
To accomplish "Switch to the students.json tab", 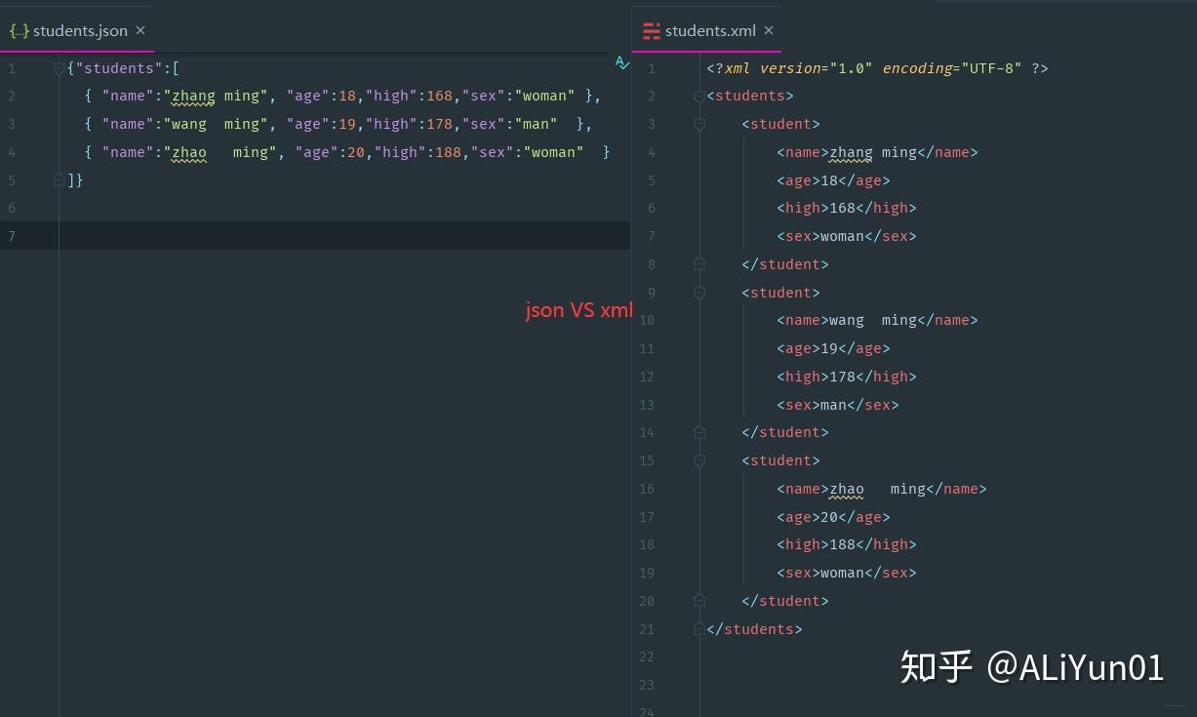I will click(80, 30).
